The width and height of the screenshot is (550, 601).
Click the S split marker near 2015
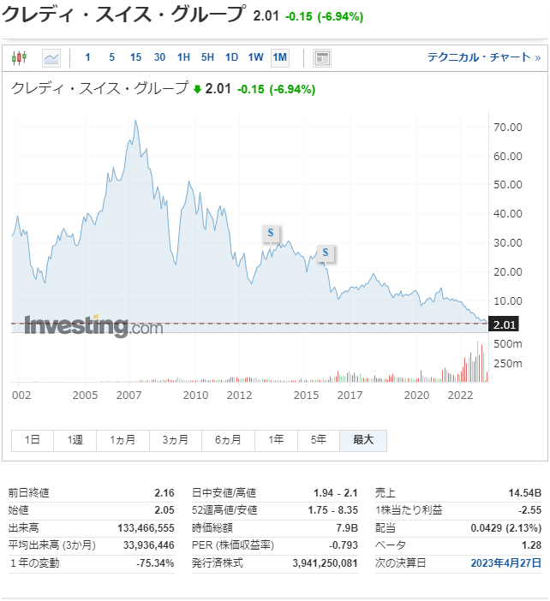(326, 253)
